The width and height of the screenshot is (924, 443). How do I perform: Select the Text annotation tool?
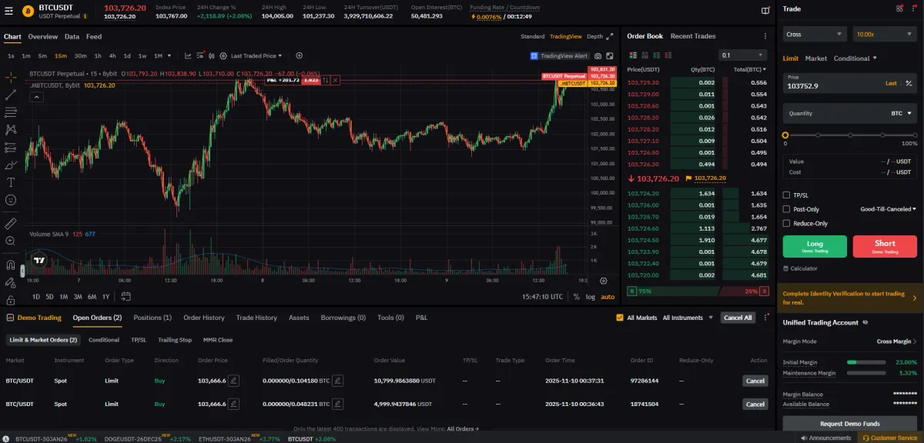[x=11, y=182]
